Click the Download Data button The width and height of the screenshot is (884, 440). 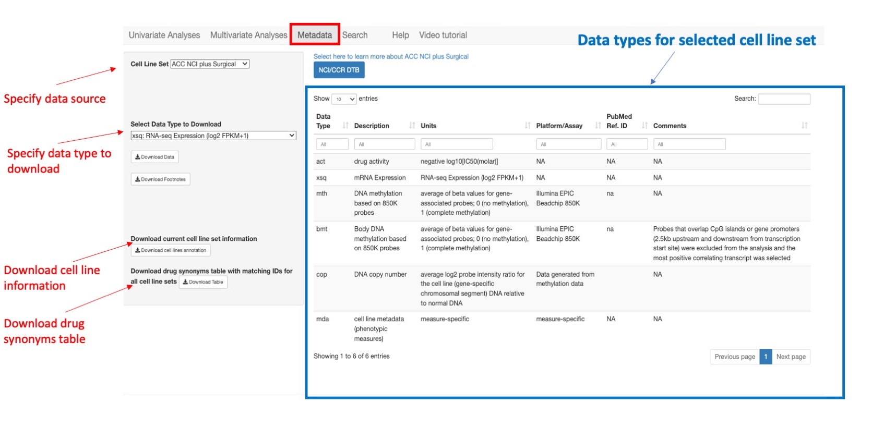[x=154, y=157]
